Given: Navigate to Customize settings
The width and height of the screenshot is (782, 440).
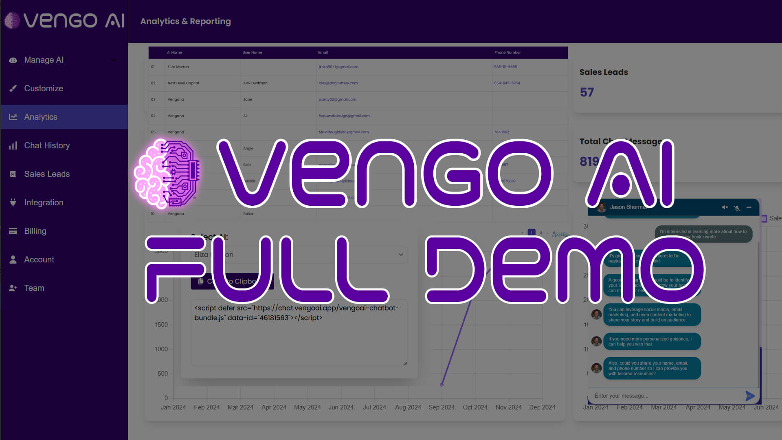Looking at the screenshot, I should pyautogui.click(x=44, y=88).
